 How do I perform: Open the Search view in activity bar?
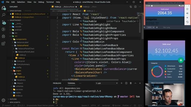pos(3,15)
